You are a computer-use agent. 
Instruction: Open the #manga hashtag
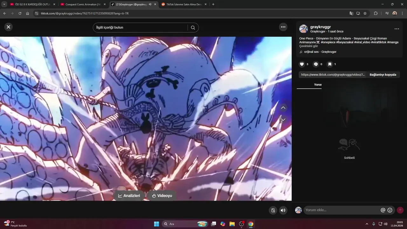pos(393,42)
